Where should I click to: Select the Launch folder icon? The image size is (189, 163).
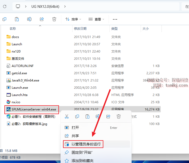pyautogui.click(x=8, y=44)
